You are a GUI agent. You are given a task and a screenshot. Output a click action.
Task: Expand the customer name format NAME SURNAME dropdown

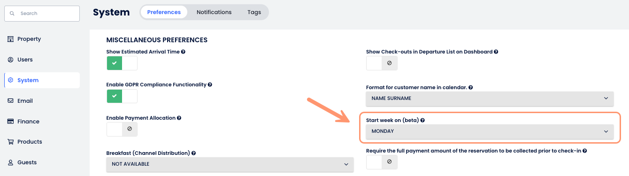tap(490, 99)
